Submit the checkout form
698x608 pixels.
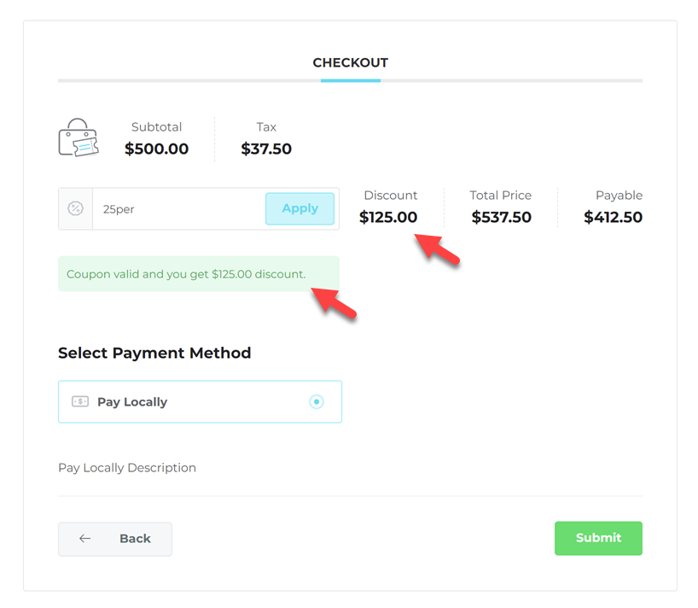(598, 538)
